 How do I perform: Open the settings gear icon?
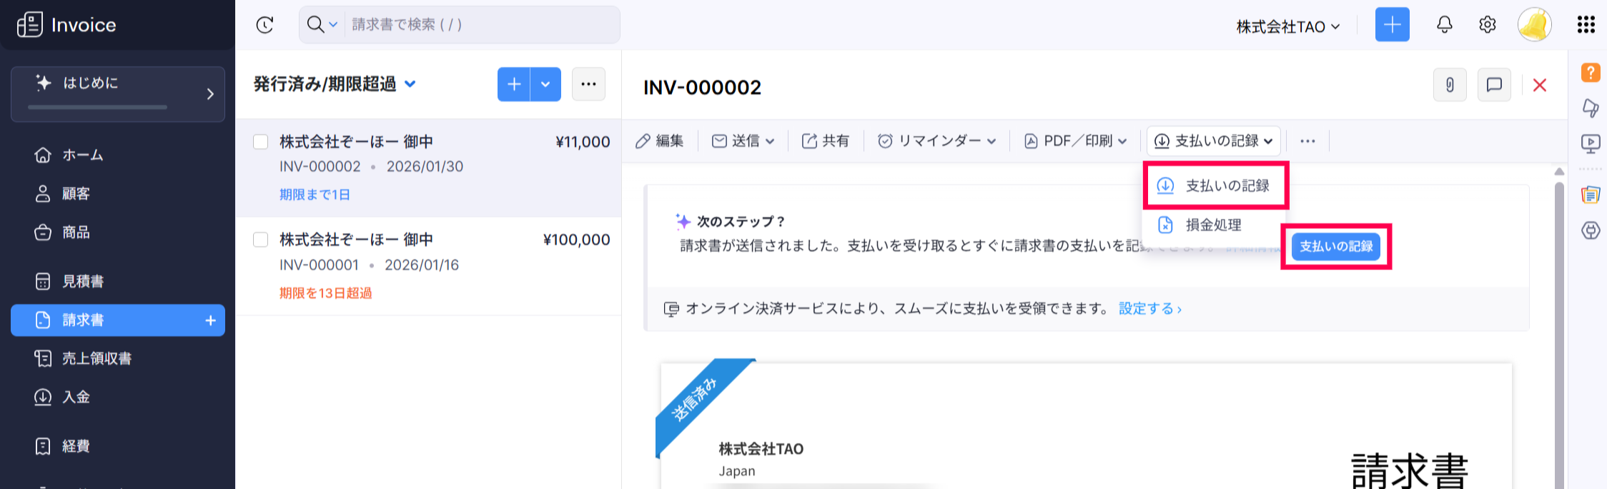coord(1487,25)
